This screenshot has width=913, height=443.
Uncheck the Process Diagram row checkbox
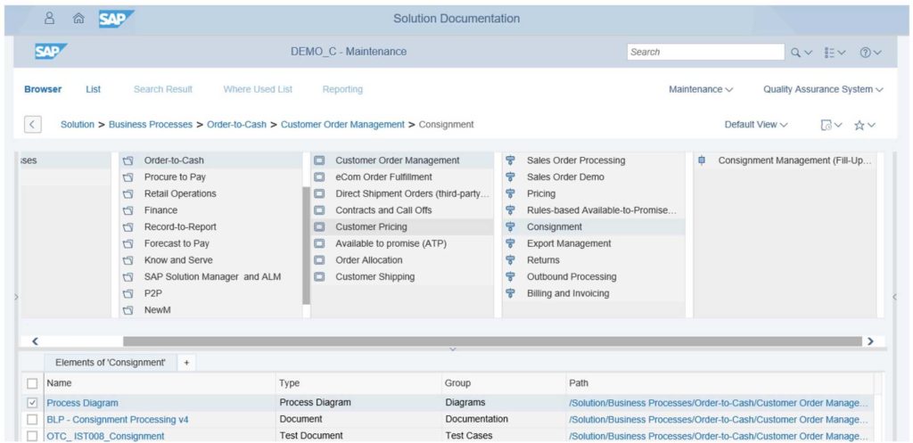coord(33,403)
